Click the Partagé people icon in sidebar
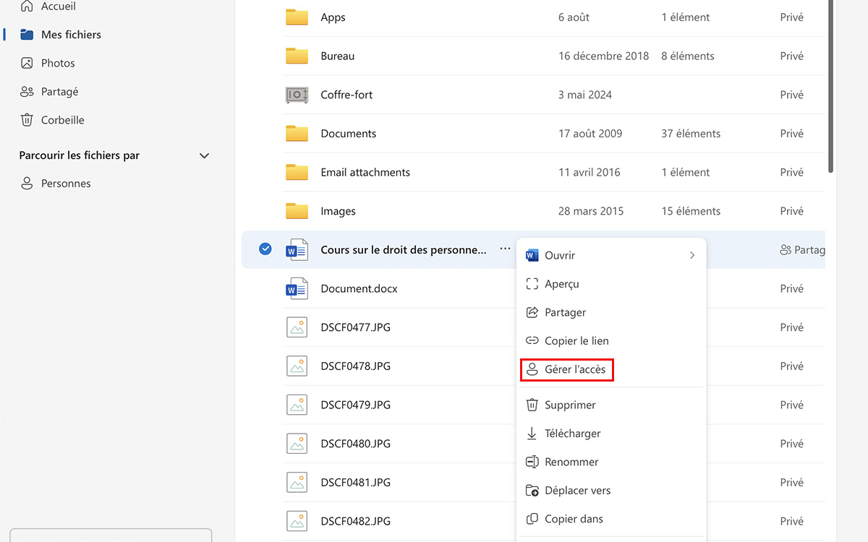 click(27, 92)
